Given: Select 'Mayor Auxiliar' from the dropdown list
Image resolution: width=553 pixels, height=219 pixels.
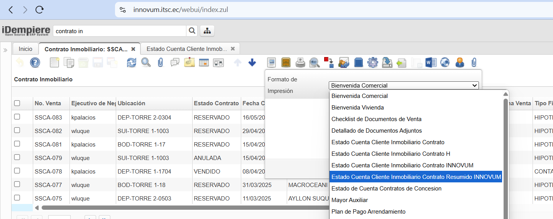Looking at the screenshot, I should [x=350, y=200].
